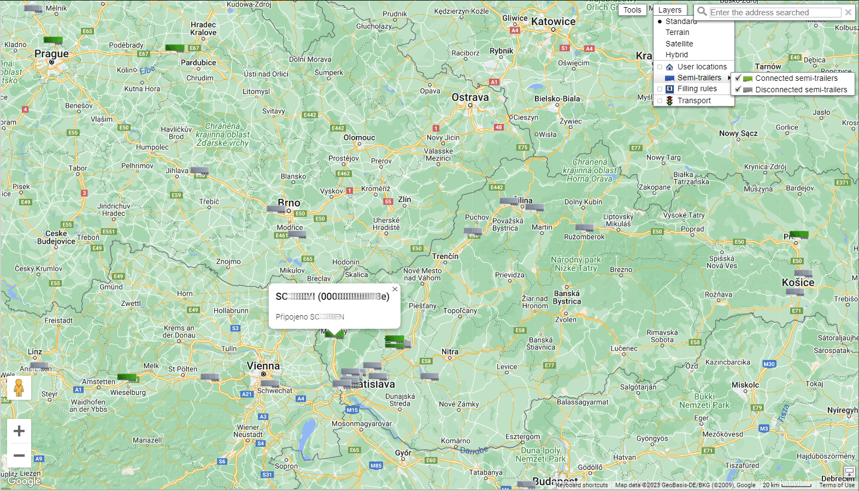
Task: Clear the address search with X icon
Action: click(848, 12)
